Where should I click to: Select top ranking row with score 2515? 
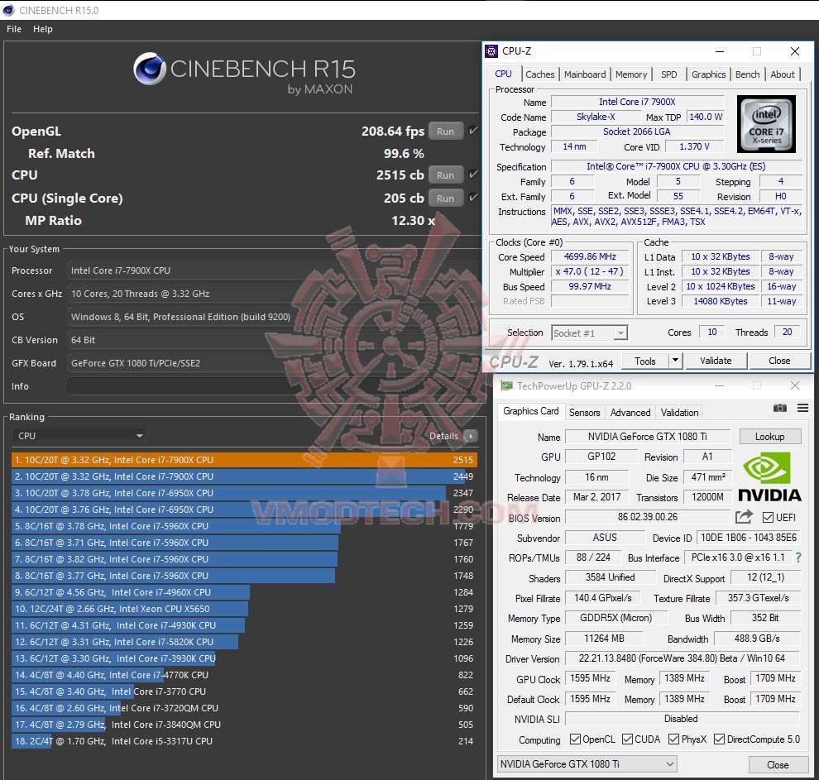click(244, 460)
